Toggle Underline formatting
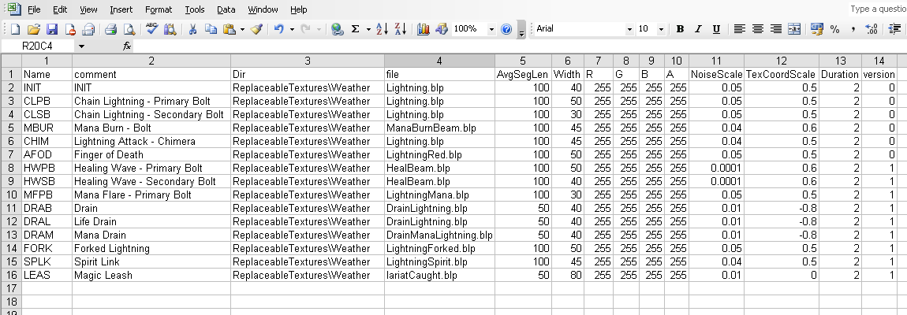Viewport: 907px width, 315px height. 716,29
